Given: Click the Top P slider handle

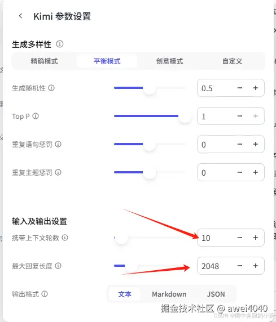Looking at the screenshot, I should 185,116.
